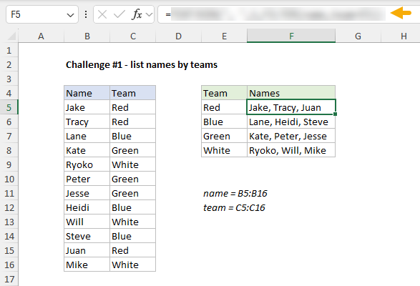Select row 17 header
Screen dimensions: 420x286
point(9,279)
